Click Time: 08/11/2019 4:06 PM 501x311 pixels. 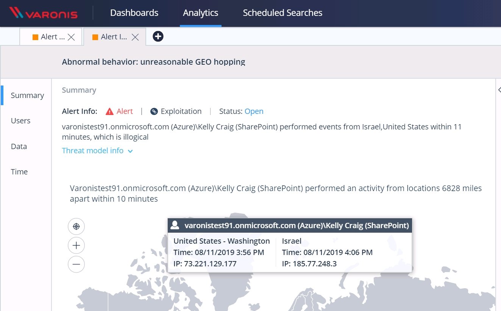coord(327,252)
